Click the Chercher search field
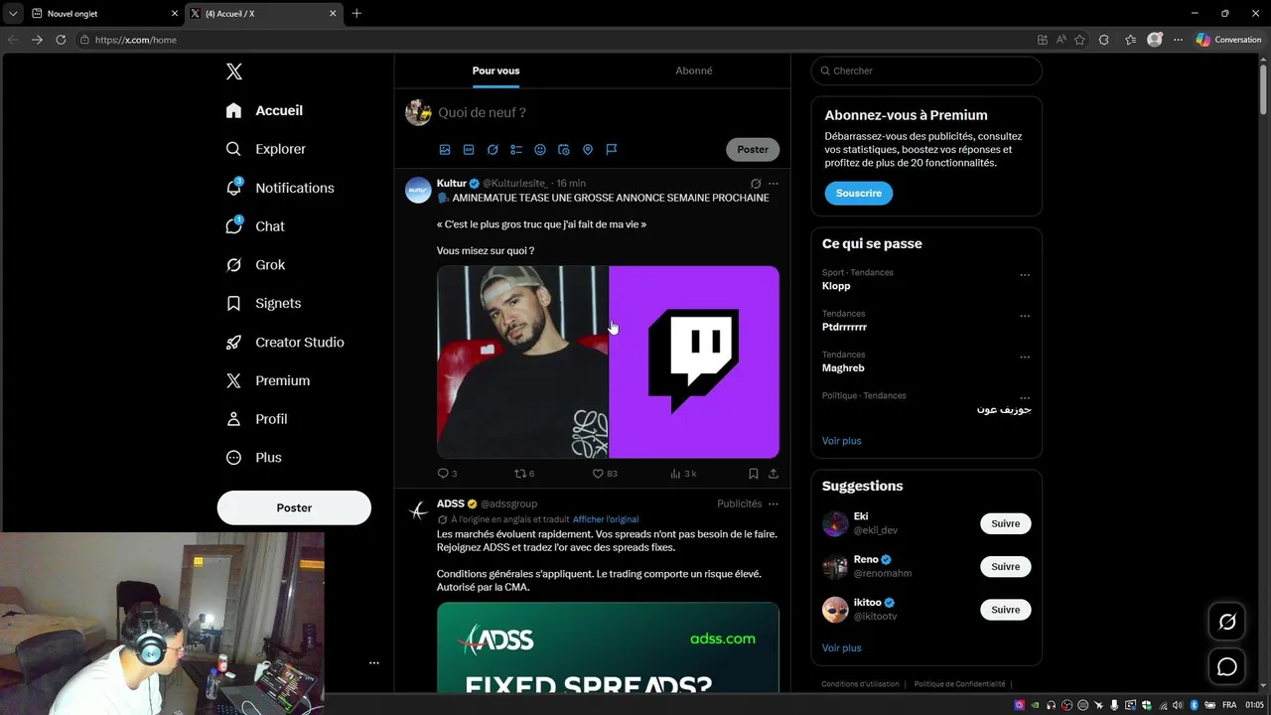 926,71
